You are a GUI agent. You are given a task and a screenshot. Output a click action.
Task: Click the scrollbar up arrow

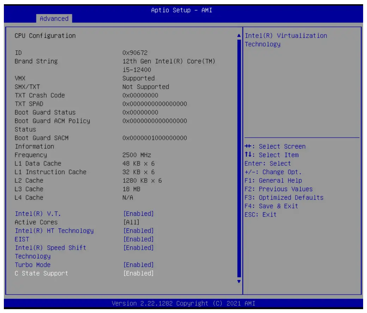click(239, 36)
